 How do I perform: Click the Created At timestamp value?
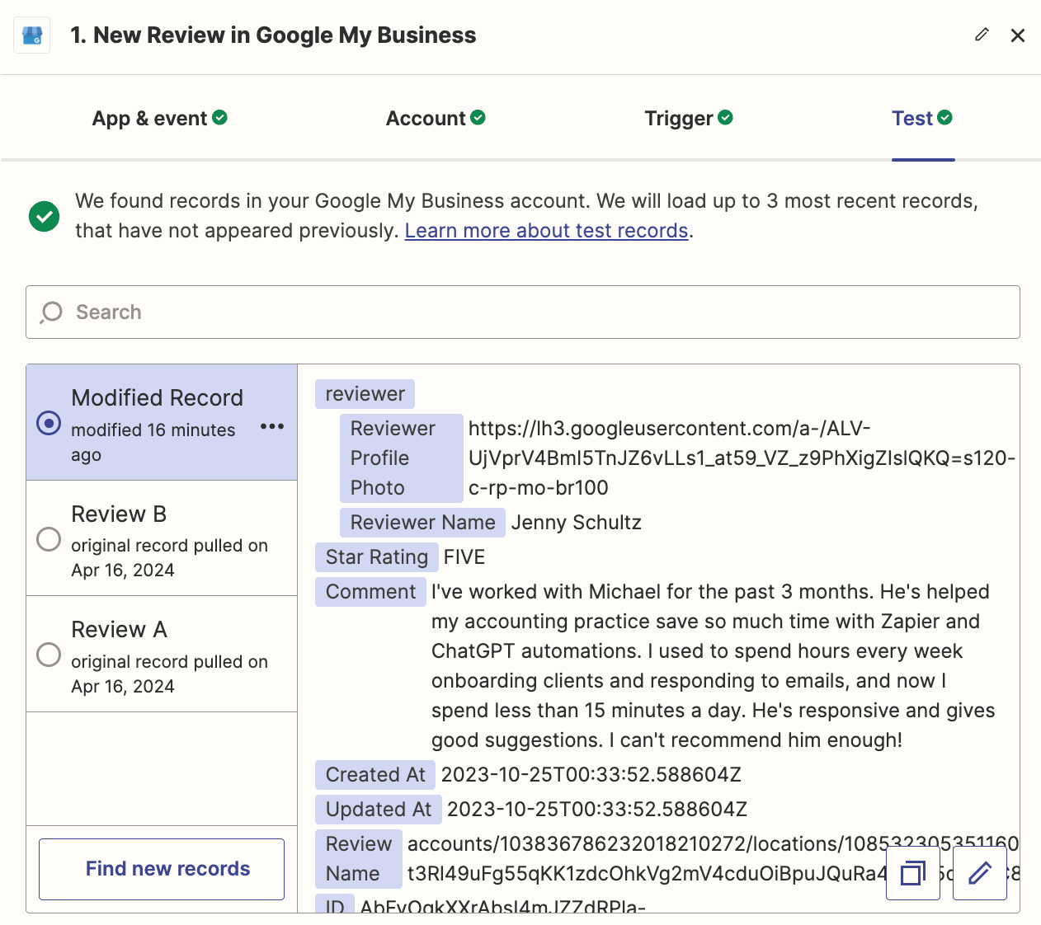pos(591,775)
